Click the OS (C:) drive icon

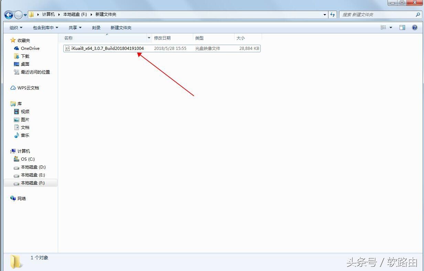(x=17, y=159)
